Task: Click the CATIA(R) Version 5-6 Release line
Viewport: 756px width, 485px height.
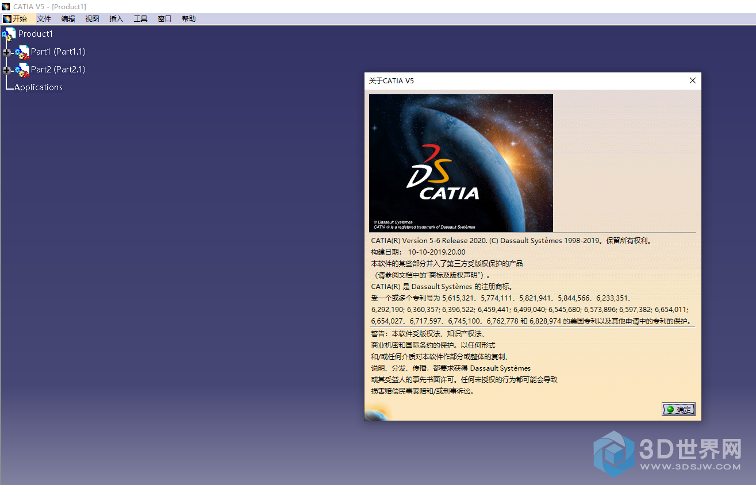Action: (512, 241)
